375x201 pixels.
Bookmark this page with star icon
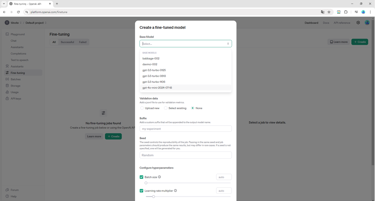(x=329, y=12)
